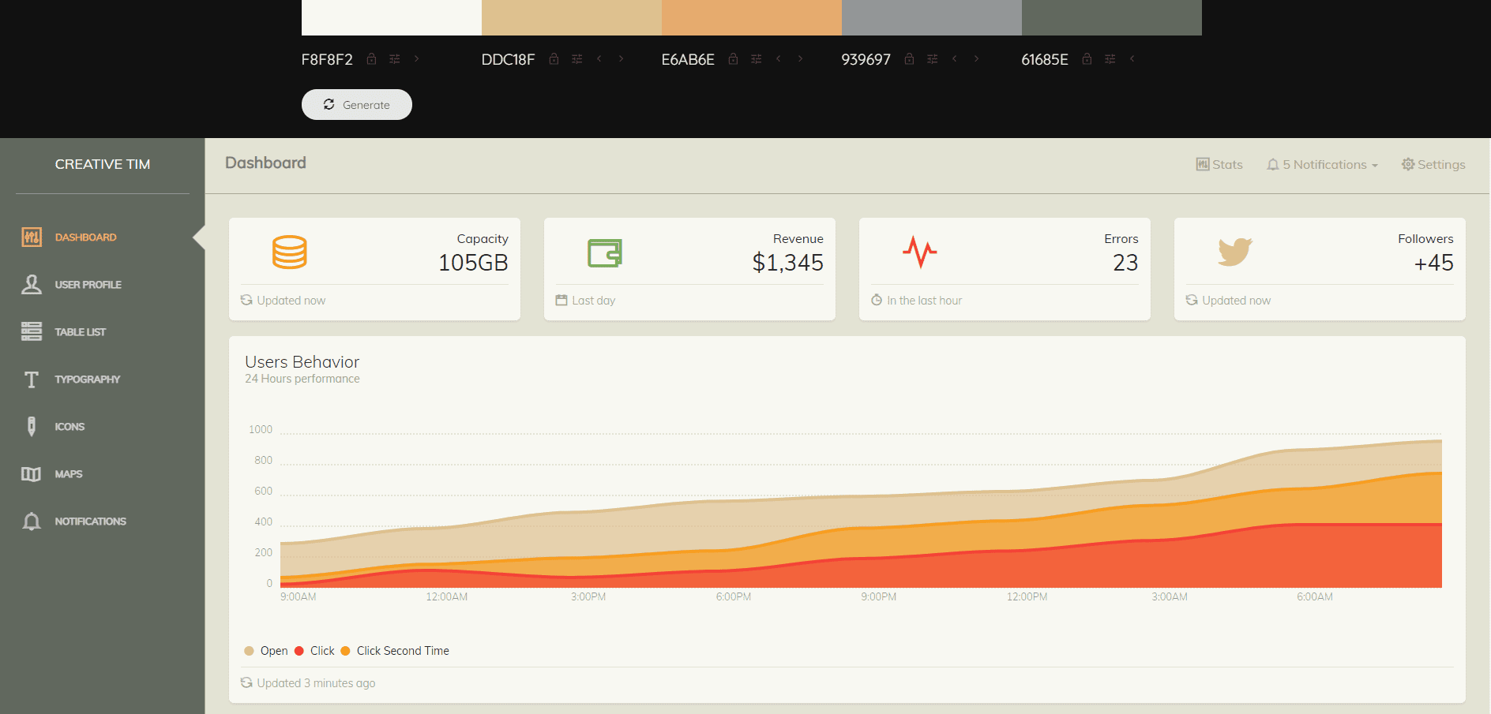The image size is (1491, 714).
Task: Lock the F8F8F2 color
Action: (371, 59)
